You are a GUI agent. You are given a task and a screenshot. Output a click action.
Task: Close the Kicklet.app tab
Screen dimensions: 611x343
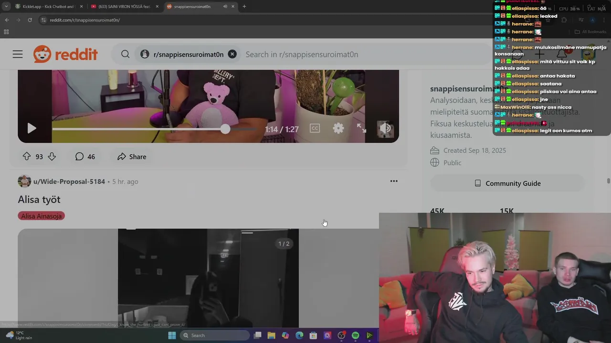click(x=81, y=7)
